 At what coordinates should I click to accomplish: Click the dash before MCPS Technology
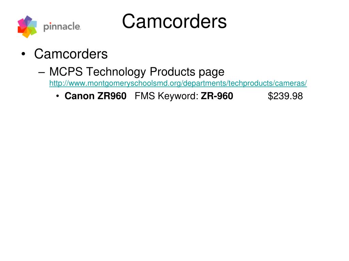[x=42, y=73]
